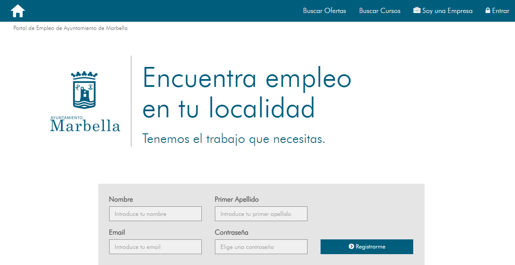Image resolution: width=515 pixels, height=265 pixels.
Task: Click the home icon in the header
Action: (x=18, y=11)
